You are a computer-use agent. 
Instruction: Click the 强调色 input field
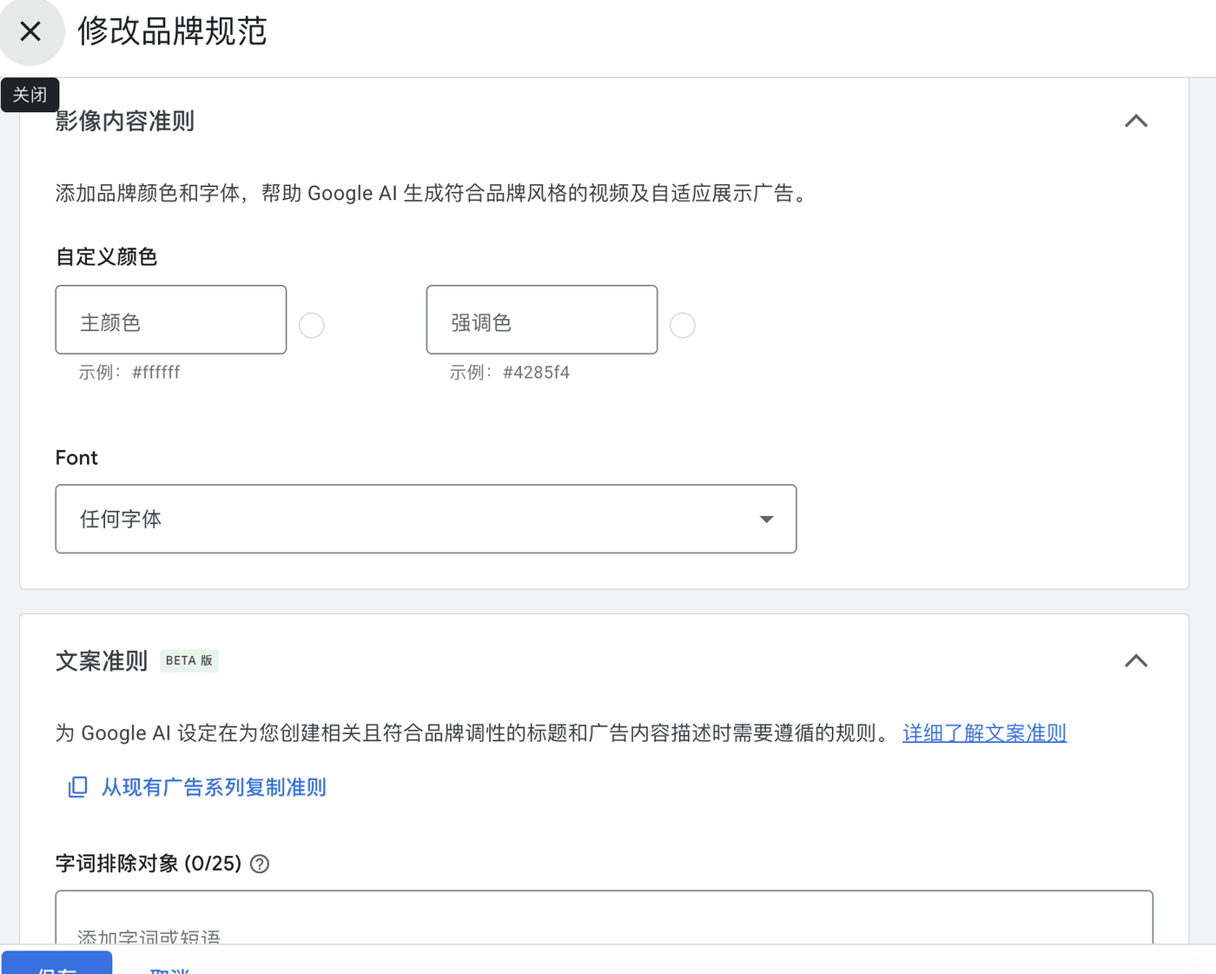(542, 320)
